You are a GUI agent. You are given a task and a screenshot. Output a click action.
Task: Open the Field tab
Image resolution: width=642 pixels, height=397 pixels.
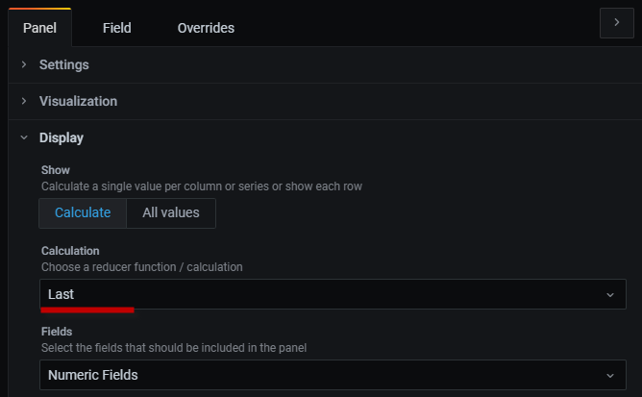click(x=117, y=28)
